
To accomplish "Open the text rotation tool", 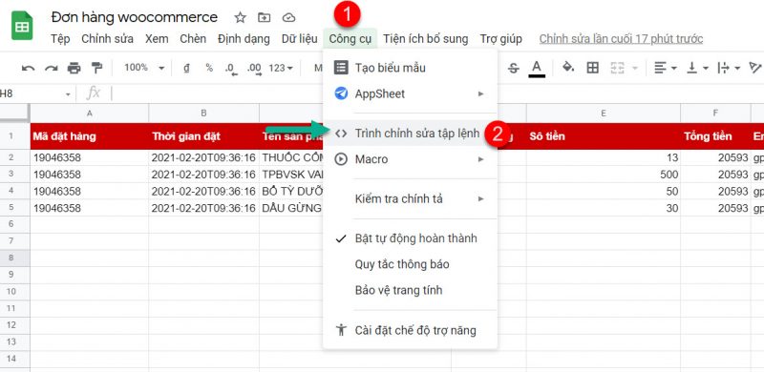I will 754,68.
